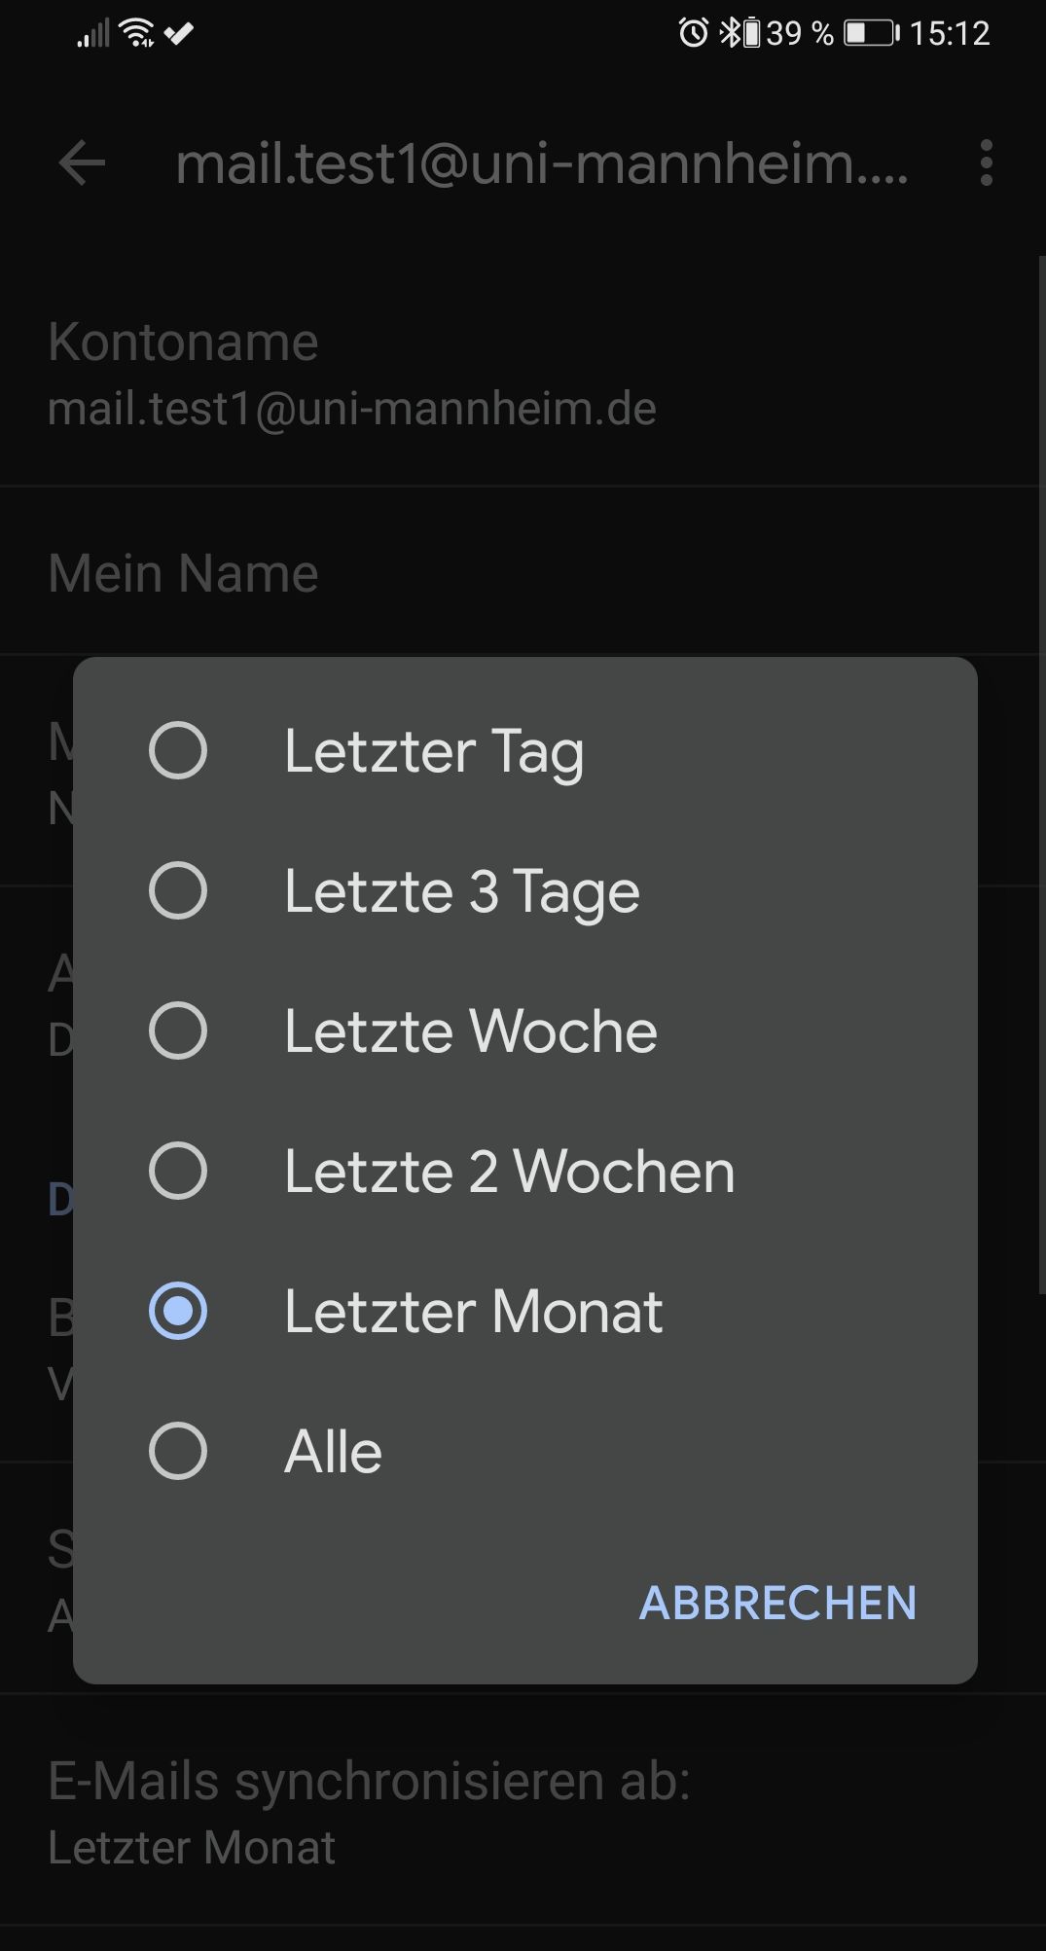Tap the battery indicator icon
The width and height of the screenshot is (1046, 1951).
(x=871, y=34)
